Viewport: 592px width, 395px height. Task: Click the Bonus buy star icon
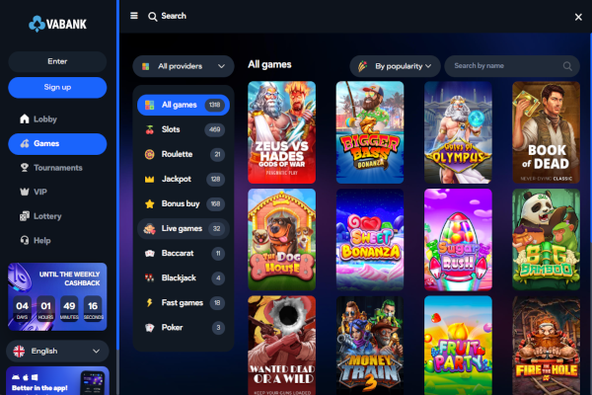pos(150,203)
